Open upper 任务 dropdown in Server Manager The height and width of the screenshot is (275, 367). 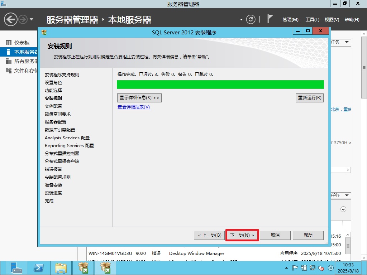click(x=341, y=42)
